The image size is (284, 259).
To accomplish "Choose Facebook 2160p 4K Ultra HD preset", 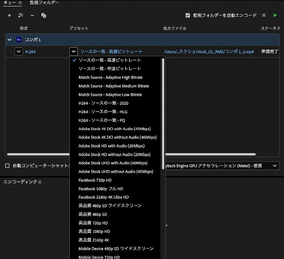I will (x=116, y=197).
